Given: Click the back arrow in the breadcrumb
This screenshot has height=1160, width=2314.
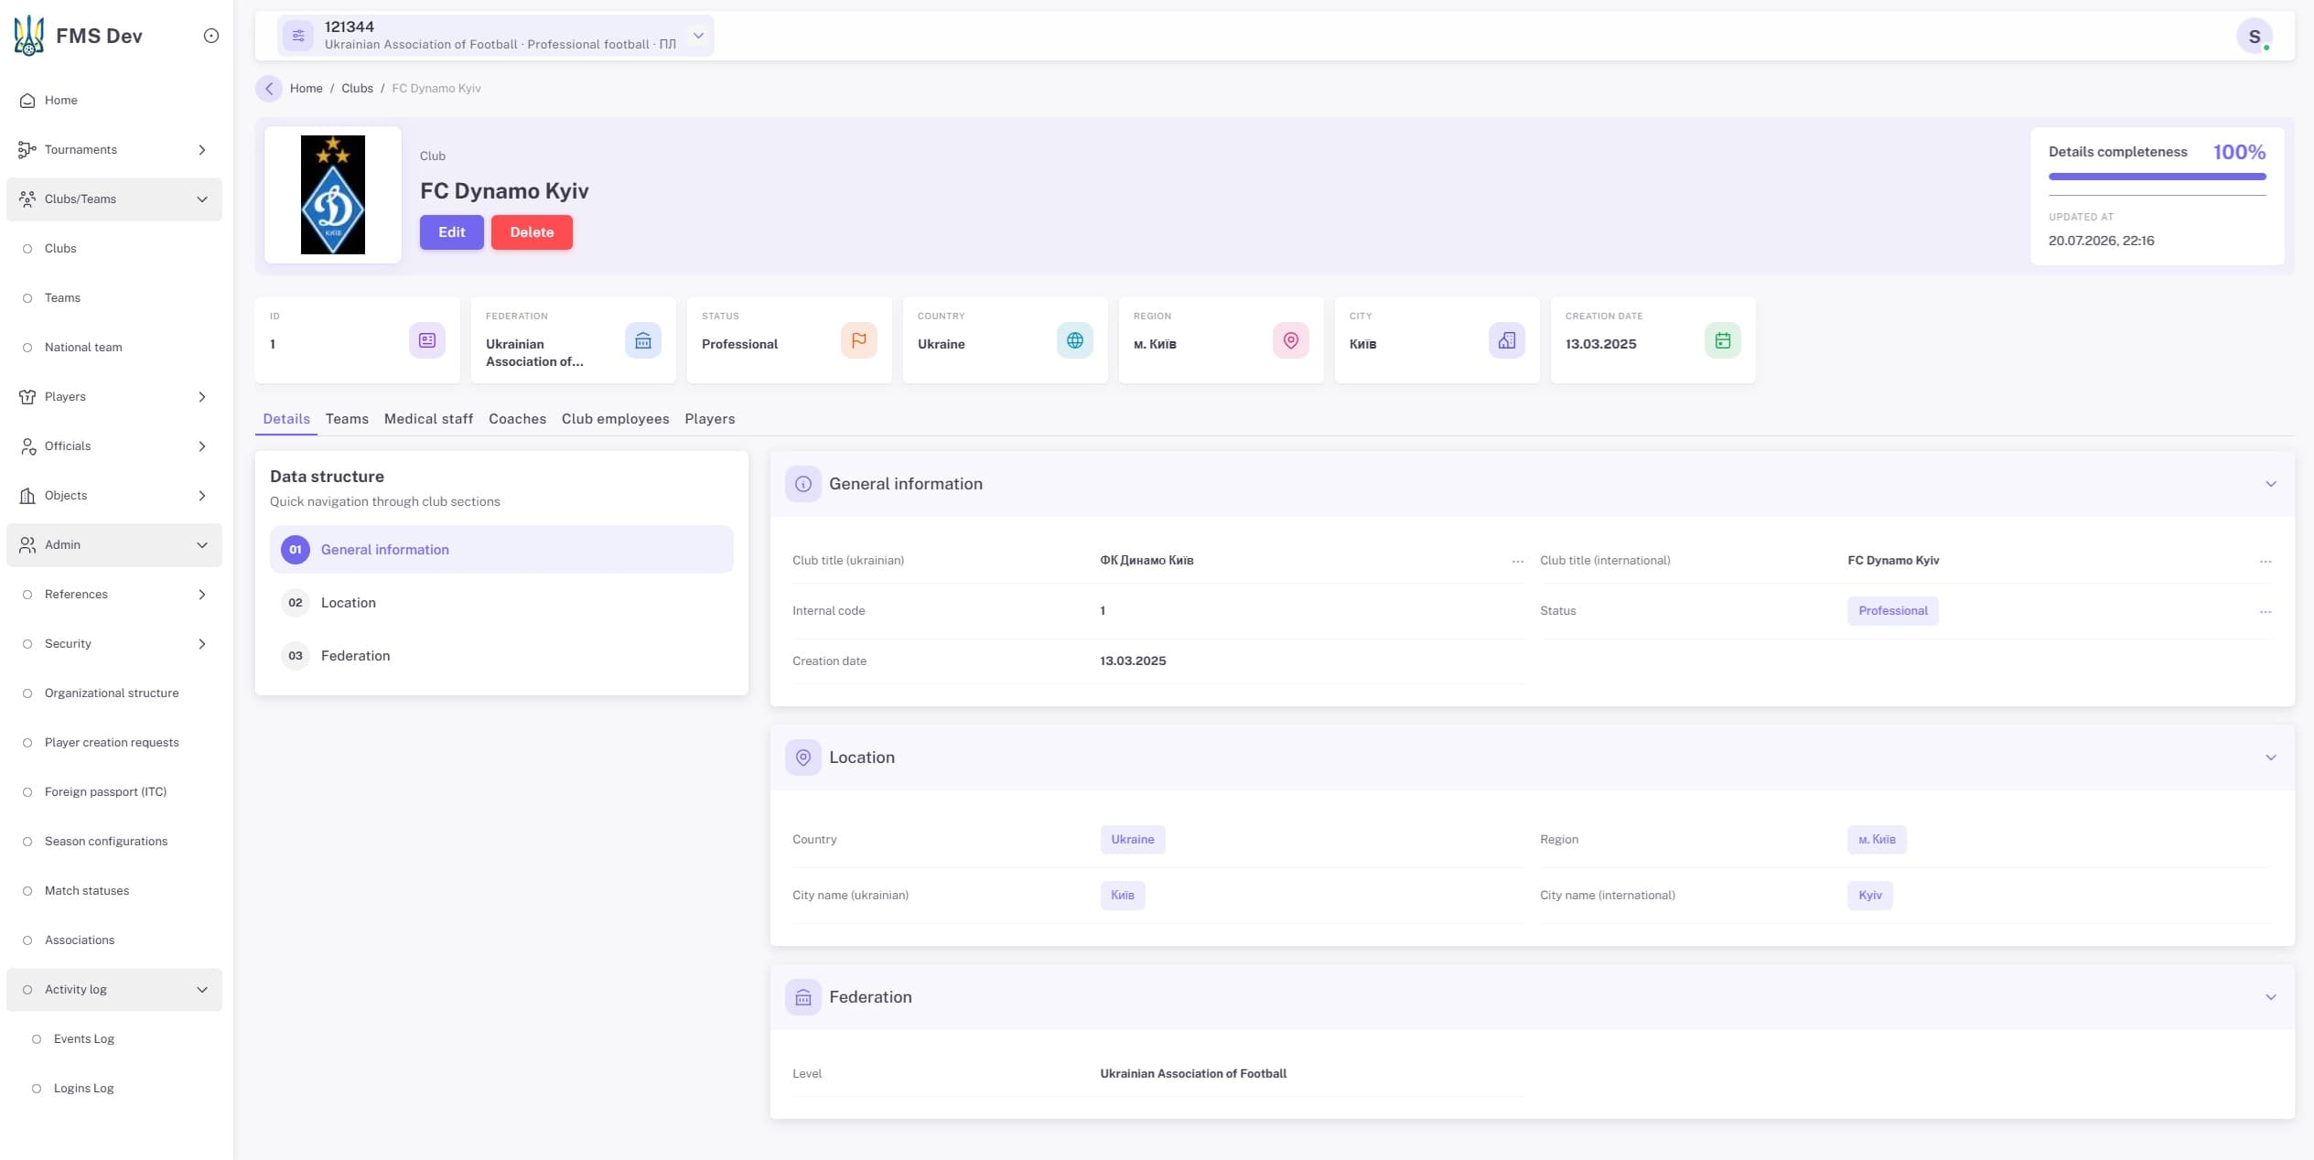Looking at the screenshot, I should [269, 88].
